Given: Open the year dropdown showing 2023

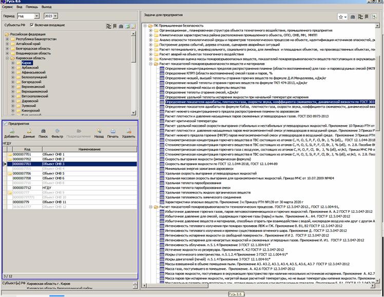Looking at the screenshot, I should (x=55, y=16).
